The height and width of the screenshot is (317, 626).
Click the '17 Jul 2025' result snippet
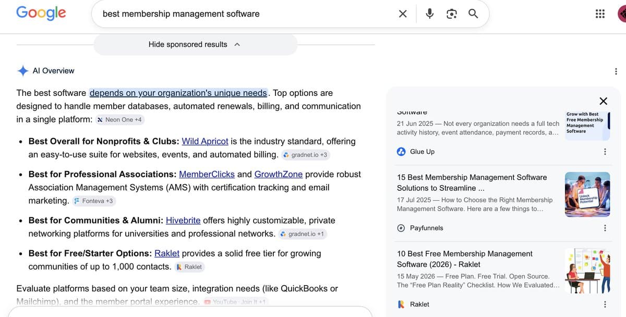click(475, 204)
